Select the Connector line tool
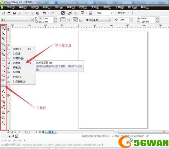 tap(3, 96)
